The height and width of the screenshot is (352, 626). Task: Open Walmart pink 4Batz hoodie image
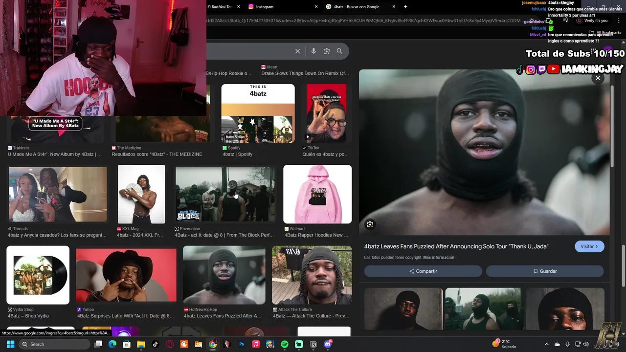pos(317,194)
